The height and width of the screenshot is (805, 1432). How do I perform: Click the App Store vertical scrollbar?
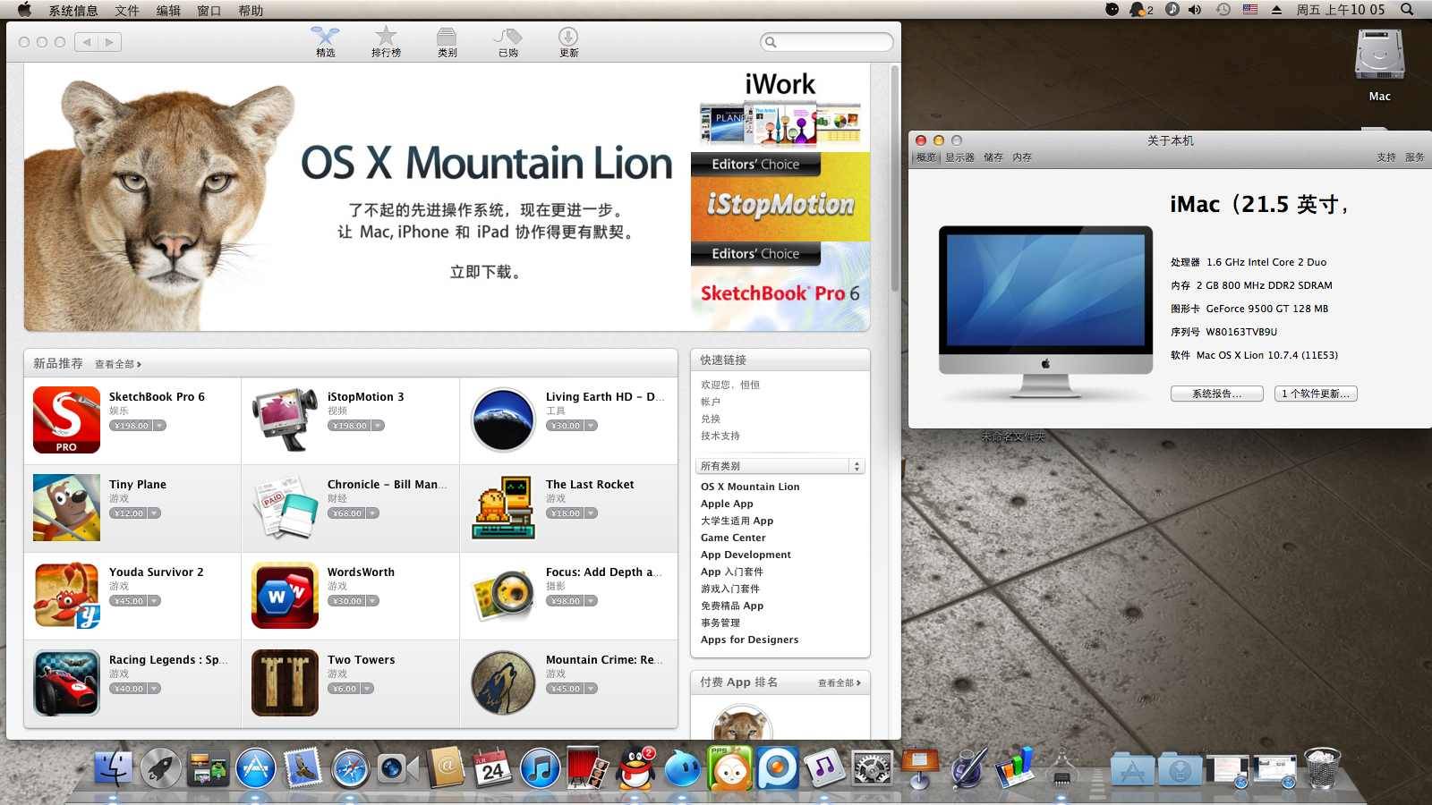pyautogui.click(x=894, y=179)
